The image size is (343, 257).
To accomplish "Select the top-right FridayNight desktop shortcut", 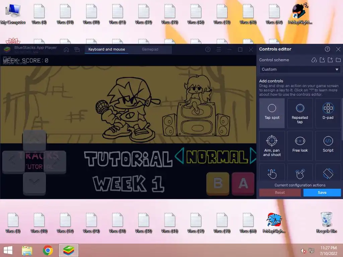I will pyautogui.click(x=300, y=13).
